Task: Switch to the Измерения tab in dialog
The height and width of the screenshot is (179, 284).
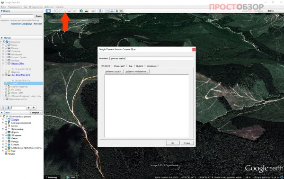Action: (x=151, y=66)
